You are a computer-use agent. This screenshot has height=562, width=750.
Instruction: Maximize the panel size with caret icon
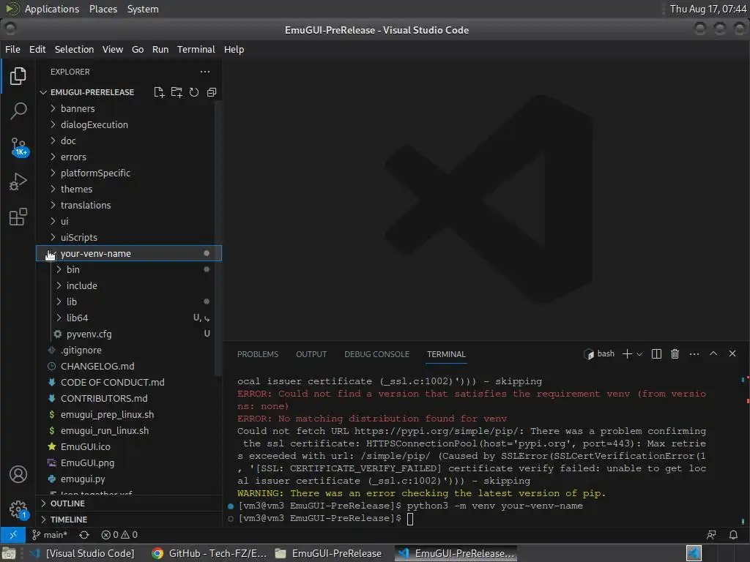(713, 353)
